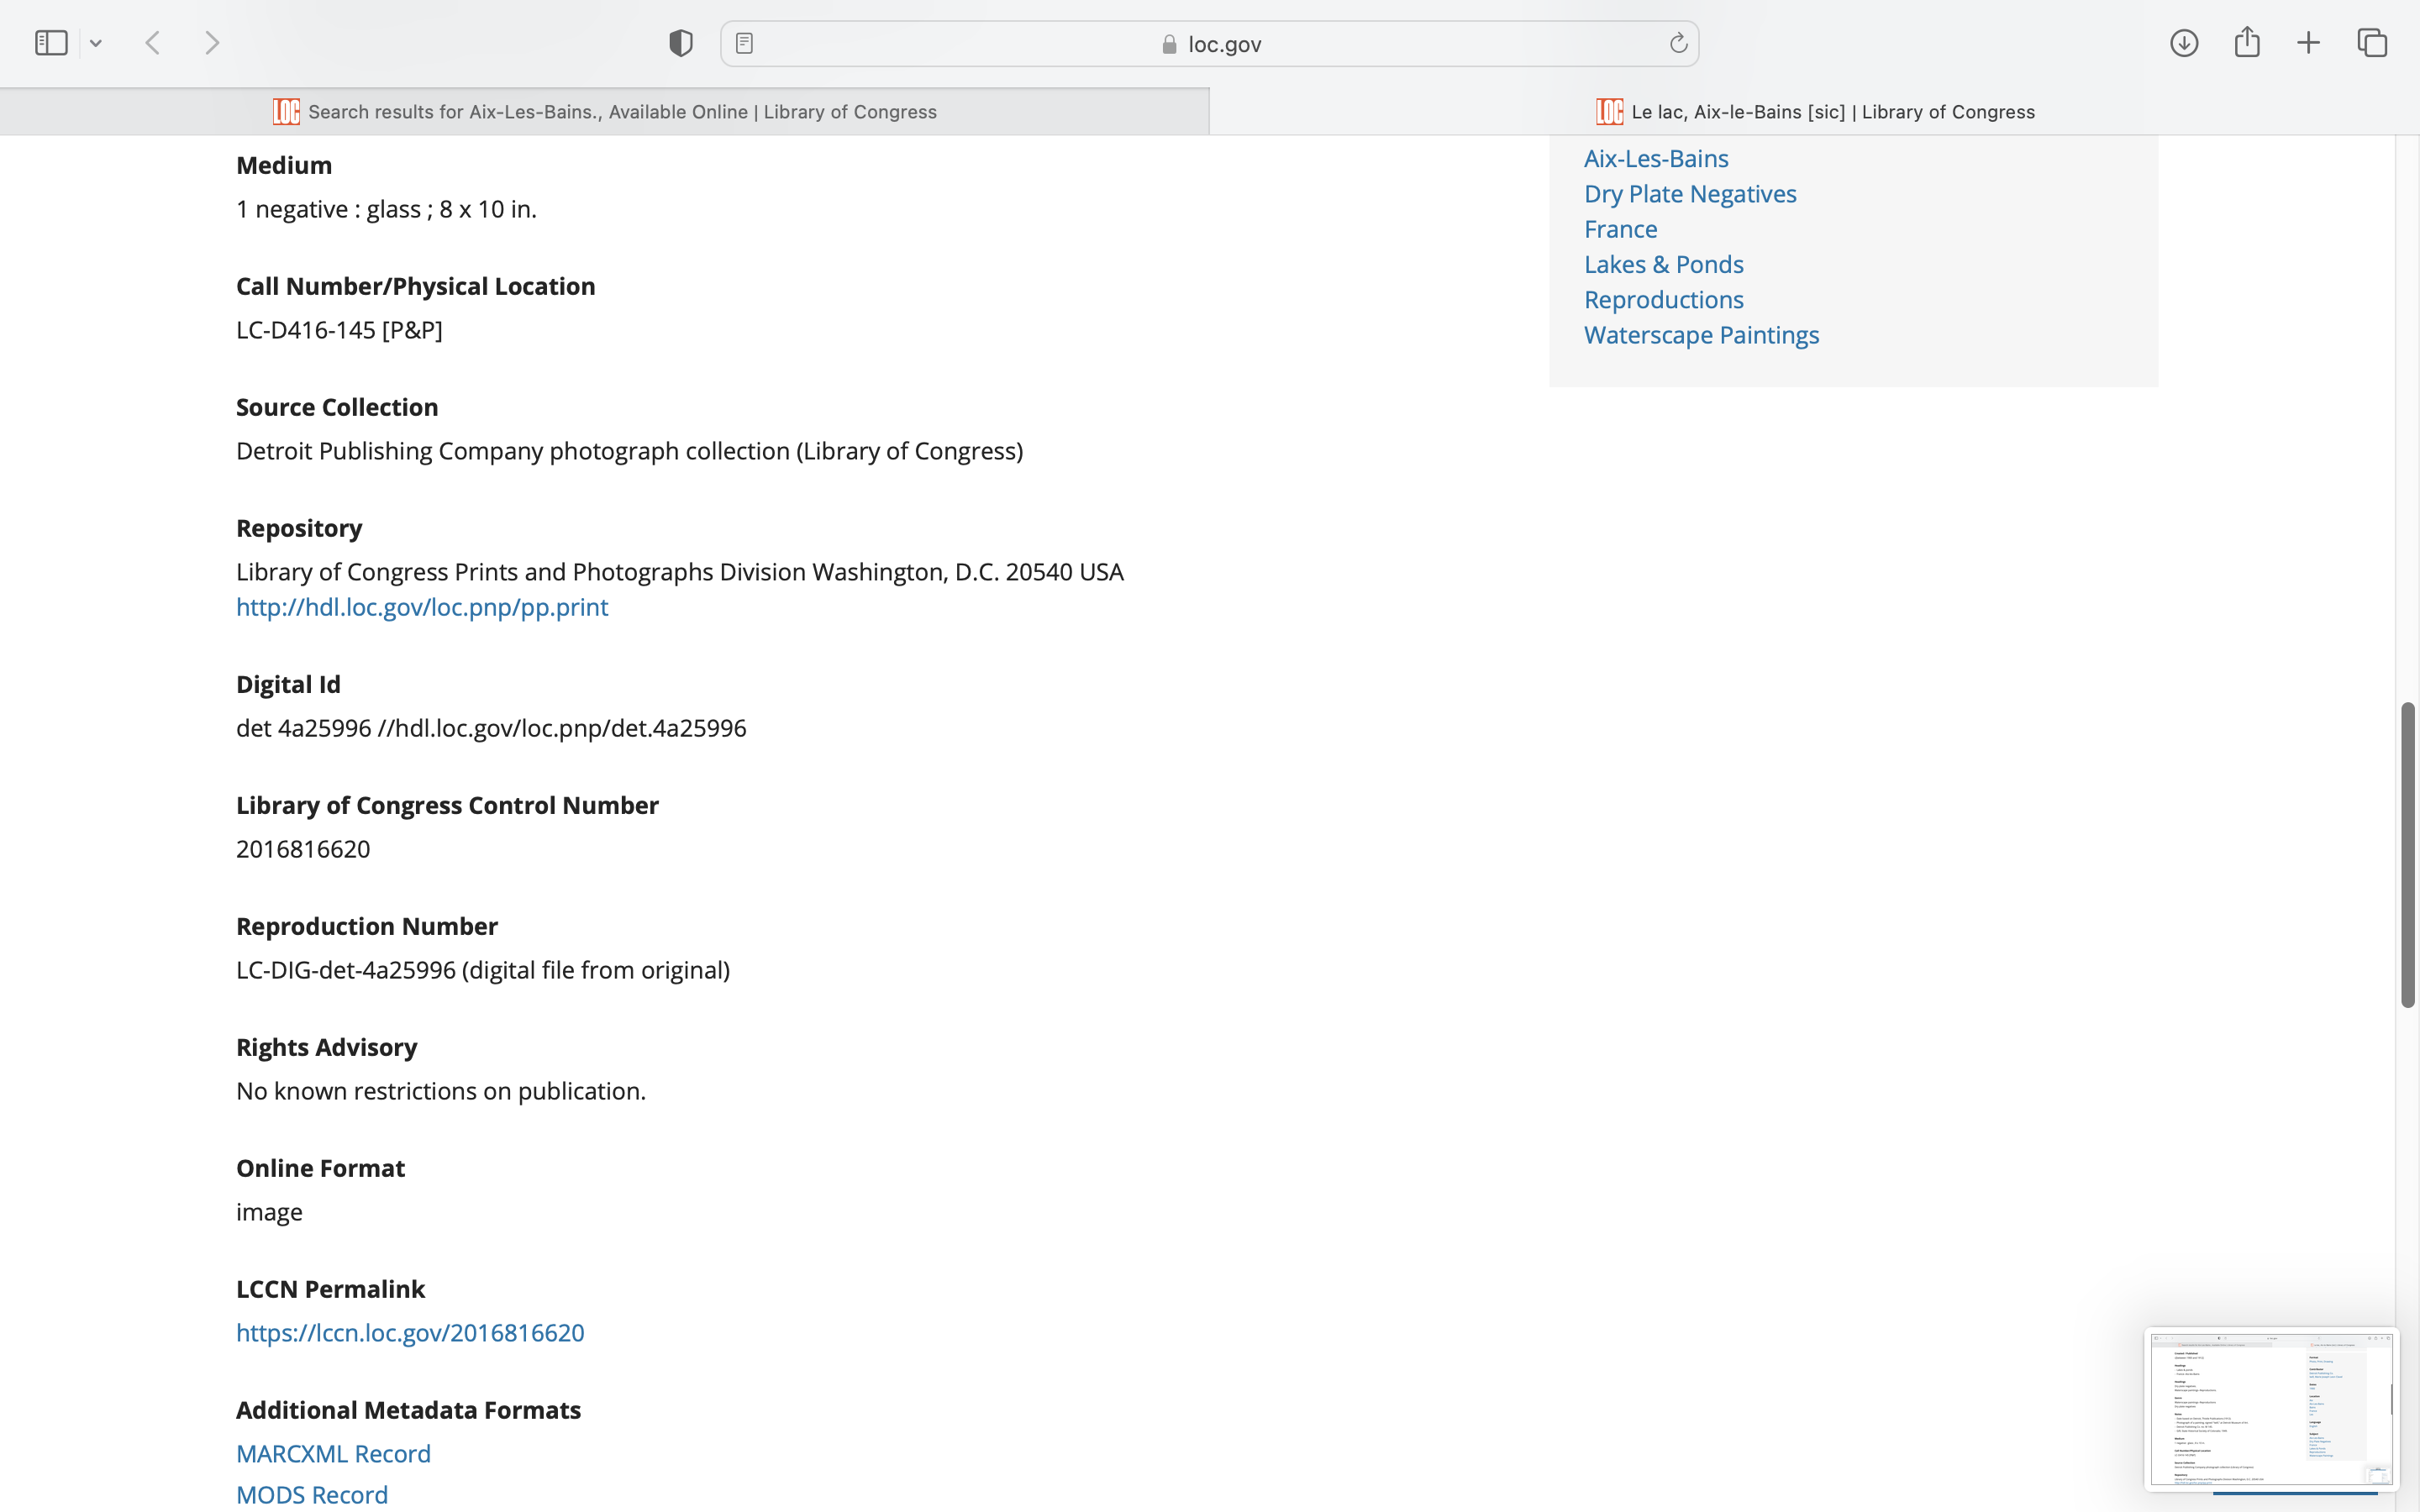The width and height of the screenshot is (2420, 1512).
Task: Open the hdl.loc.gov pp.print repository link
Action: point(422,607)
